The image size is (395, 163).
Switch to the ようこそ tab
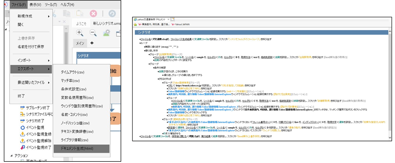coord(82,24)
